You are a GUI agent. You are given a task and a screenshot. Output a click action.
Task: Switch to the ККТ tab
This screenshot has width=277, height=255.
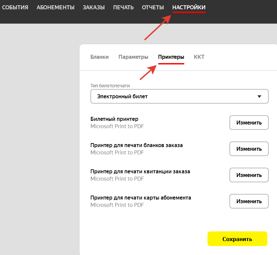[199, 57]
